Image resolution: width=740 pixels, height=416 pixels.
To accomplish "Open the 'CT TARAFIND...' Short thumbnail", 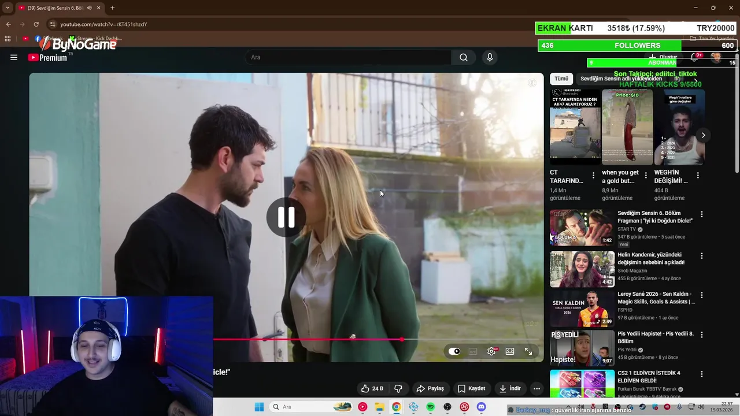I will 575,127.
